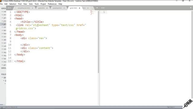Close the partially hidden tab after grid1.html
Screen dimensions: 193x109
88,8
